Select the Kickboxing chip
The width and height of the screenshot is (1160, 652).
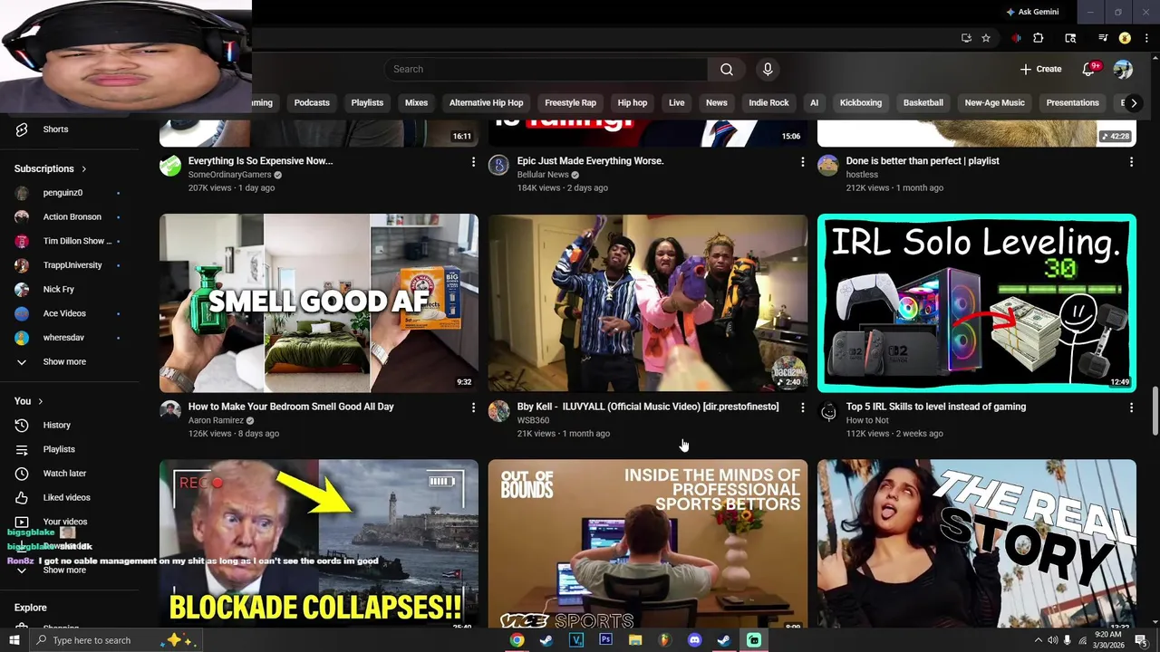point(860,102)
